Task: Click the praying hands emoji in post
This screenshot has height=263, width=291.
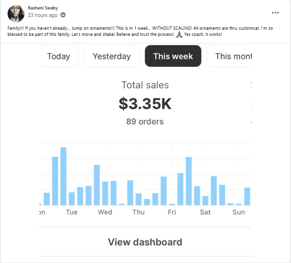Action: tap(178, 35)
